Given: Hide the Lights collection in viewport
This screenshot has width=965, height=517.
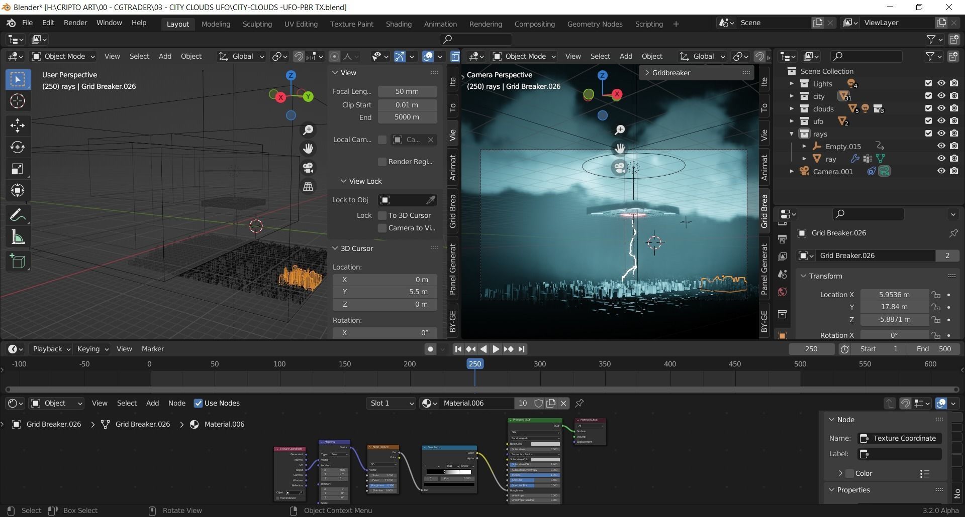Looking at the screenshot, I should (x=941, y=83).
